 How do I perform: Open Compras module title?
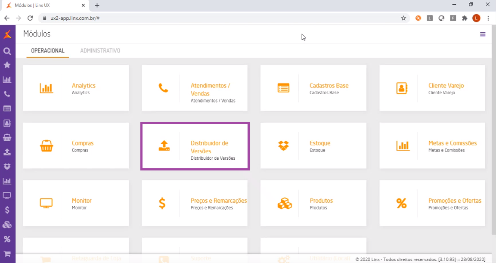pyautogui.click(x=83, y=143)
